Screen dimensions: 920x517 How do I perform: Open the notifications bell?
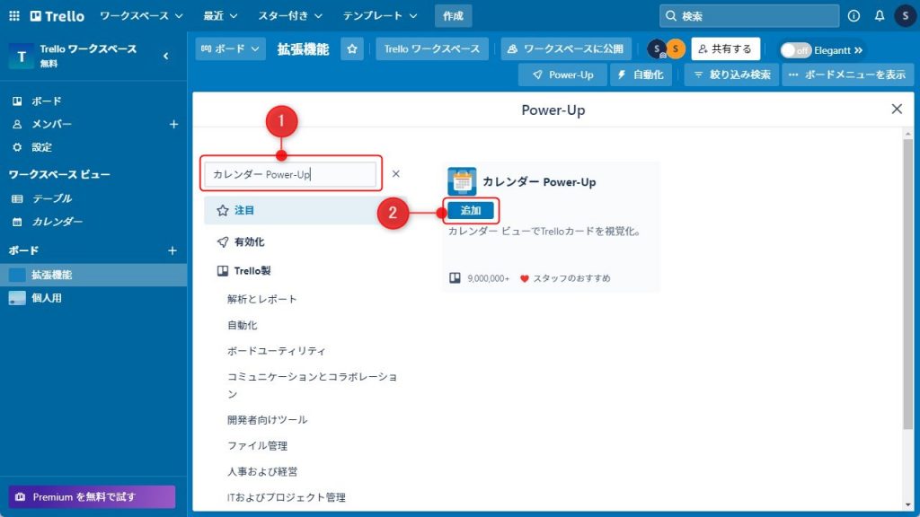880,16
